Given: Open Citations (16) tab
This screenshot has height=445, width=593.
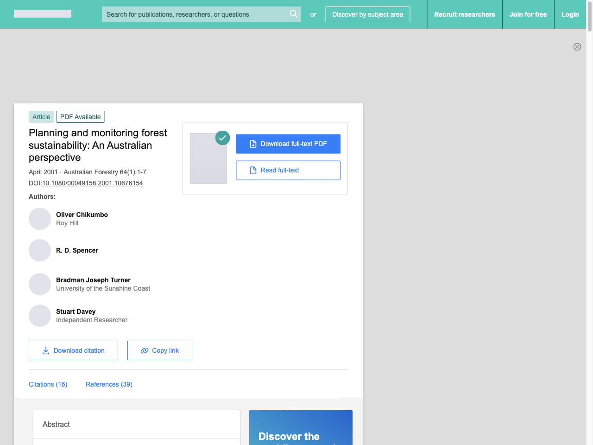Looking at the screenshot, I should (48, 384).
